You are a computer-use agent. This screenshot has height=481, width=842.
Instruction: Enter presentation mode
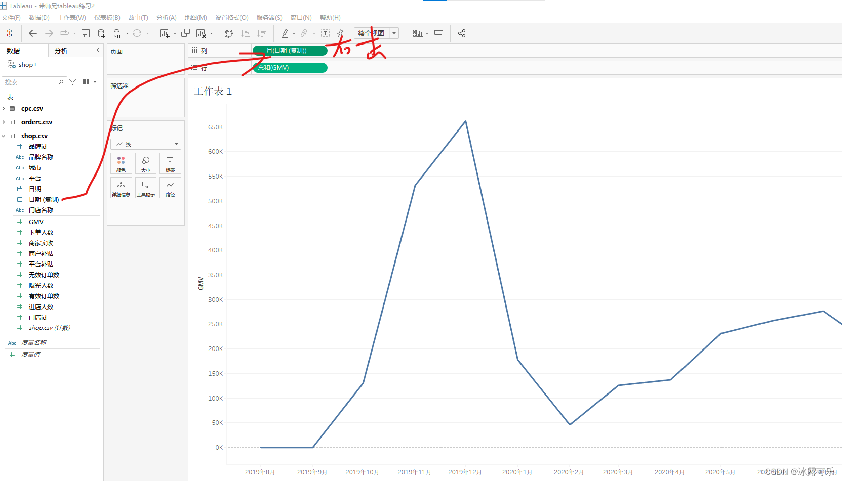[438, 33]
